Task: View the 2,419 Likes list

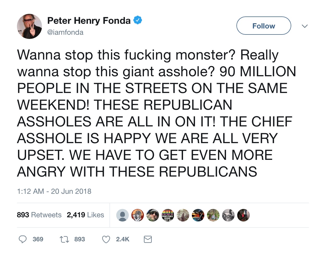Action: [x=85, y=215]
